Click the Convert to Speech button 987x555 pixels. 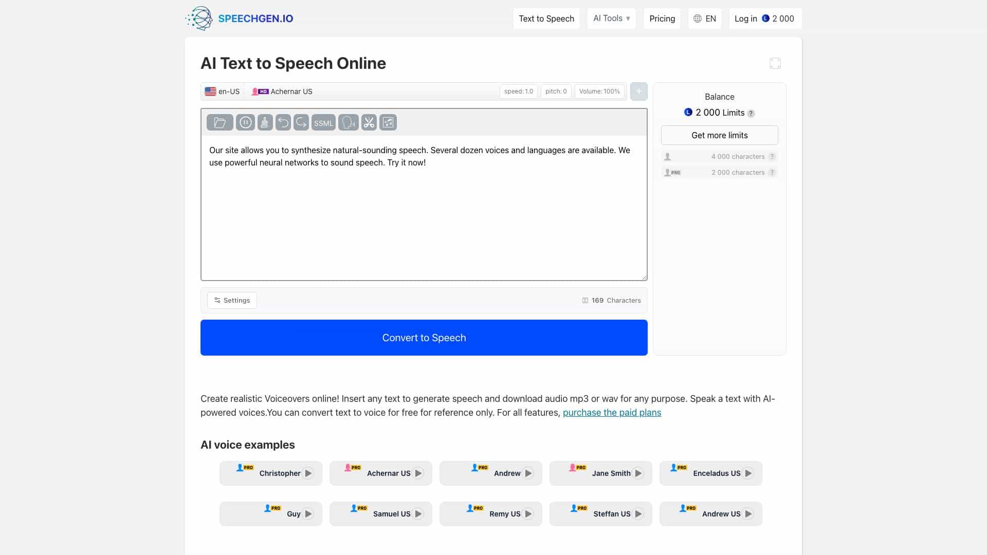point(424,338)
